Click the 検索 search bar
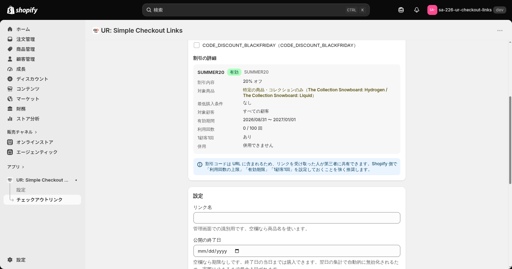The height and width of the screenshot is (269, 512). [256, 10]
